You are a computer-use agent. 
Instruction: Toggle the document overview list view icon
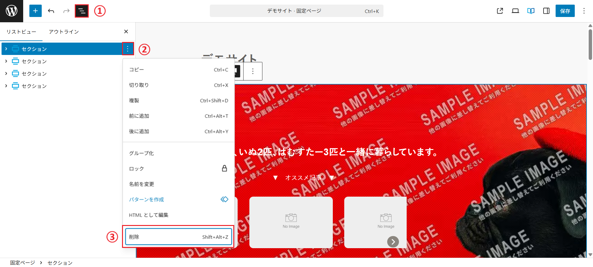[x=82, y=11]
